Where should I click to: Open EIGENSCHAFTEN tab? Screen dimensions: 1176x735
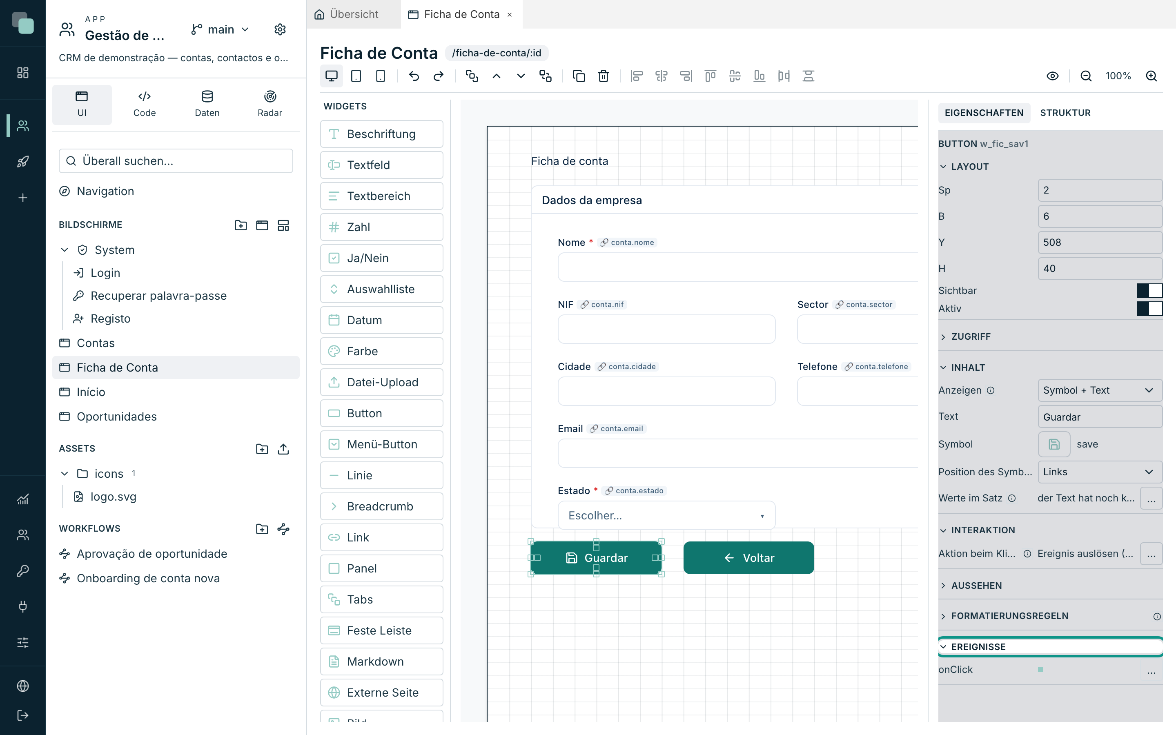(x=984, y=113)
